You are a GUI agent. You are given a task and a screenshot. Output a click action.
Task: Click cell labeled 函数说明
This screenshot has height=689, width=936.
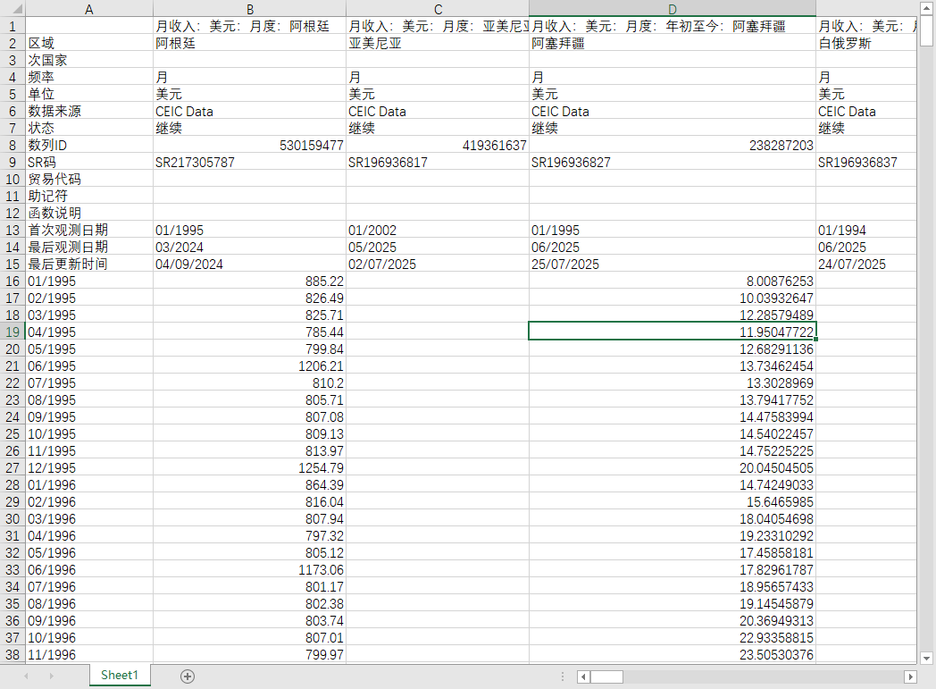click(89, 214)
